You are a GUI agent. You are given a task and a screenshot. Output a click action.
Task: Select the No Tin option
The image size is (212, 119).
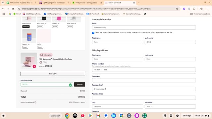40,47
